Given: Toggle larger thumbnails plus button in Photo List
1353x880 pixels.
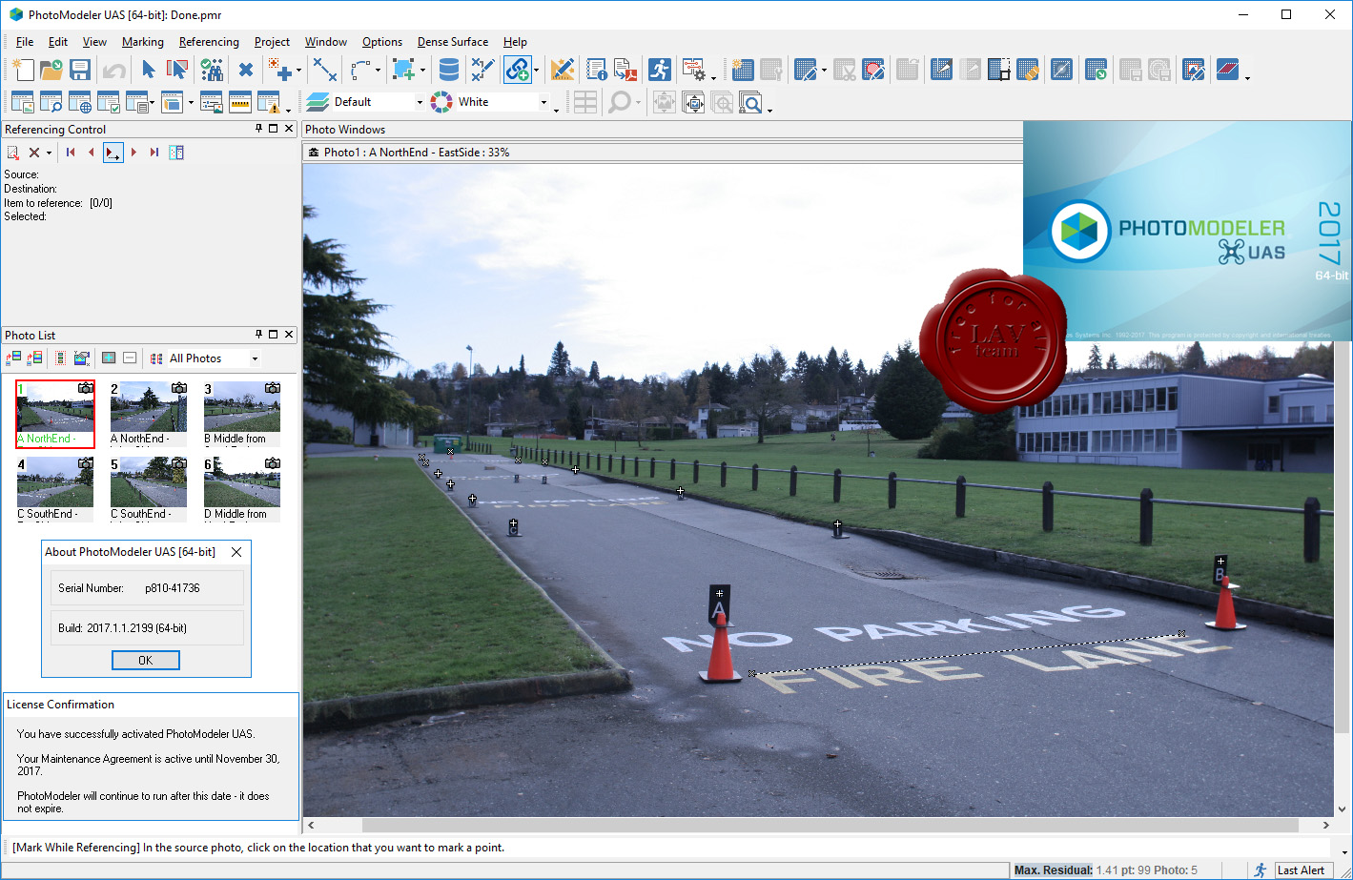Looking at the screenshot, I should [x=109, y=358].
